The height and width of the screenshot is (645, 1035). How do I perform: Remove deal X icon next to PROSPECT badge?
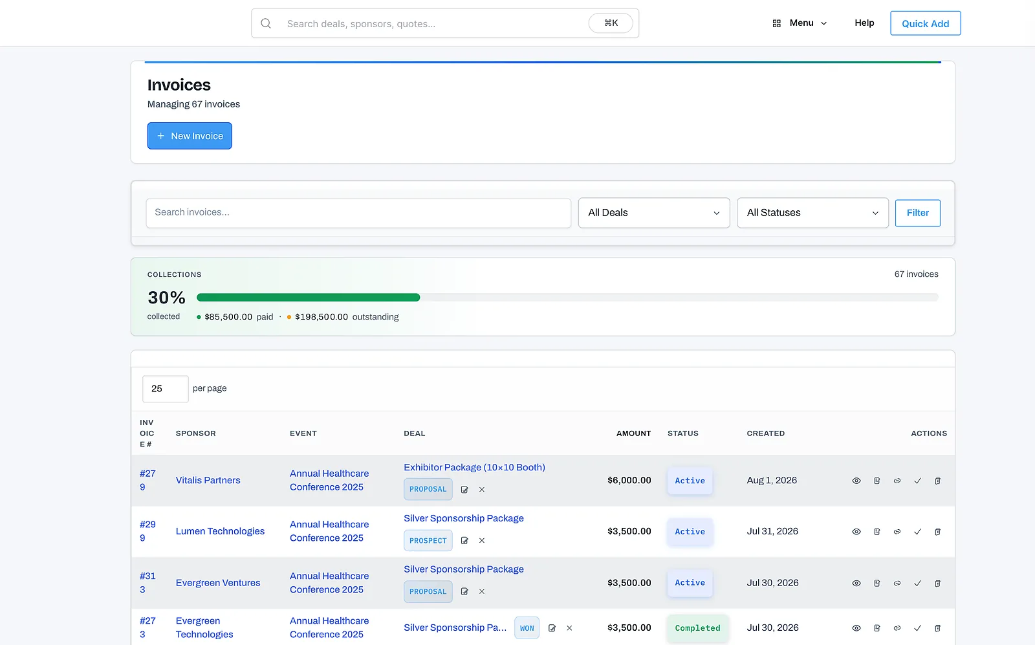coord(482,541)
